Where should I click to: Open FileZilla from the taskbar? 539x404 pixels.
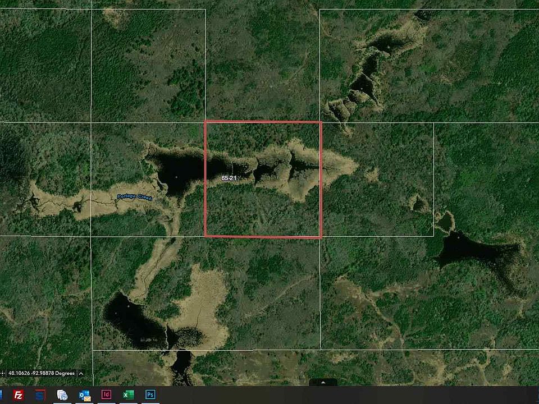click(x=19, y=394)
